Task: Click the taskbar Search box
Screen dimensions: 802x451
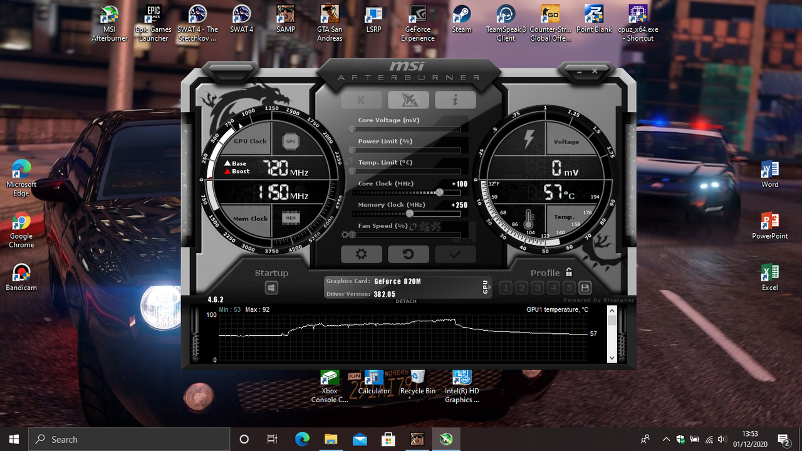Action: pos(130,440)
